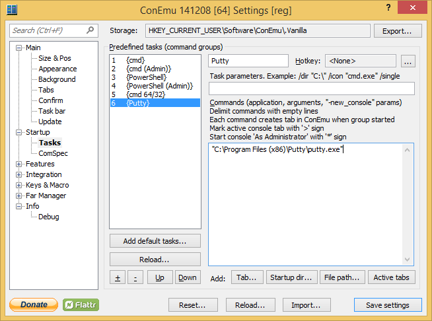
Task: Click the Flattr donation button
Action: [81, 304]
